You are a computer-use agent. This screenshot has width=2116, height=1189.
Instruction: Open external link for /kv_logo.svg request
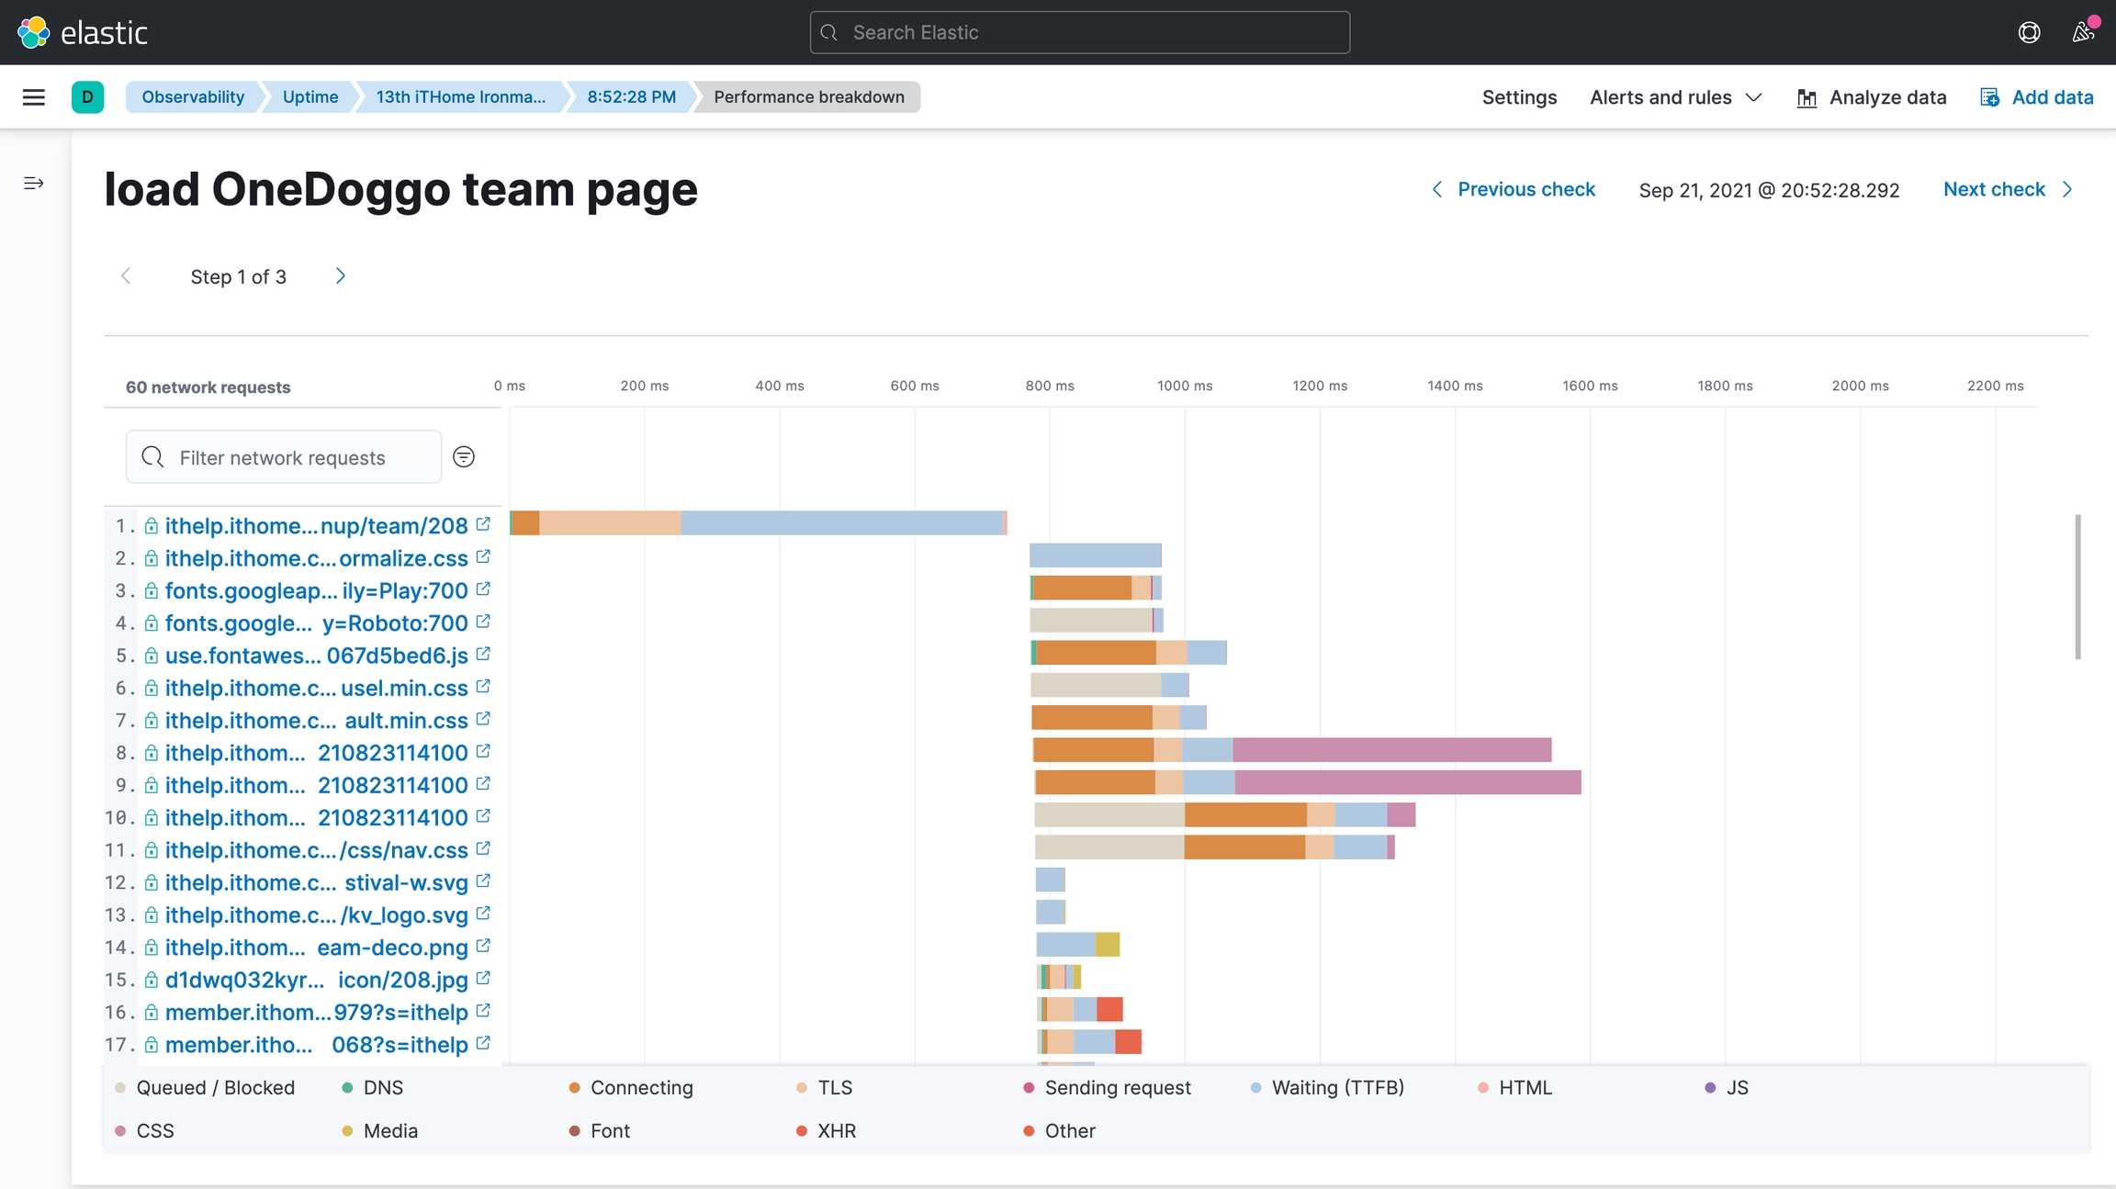483,914
